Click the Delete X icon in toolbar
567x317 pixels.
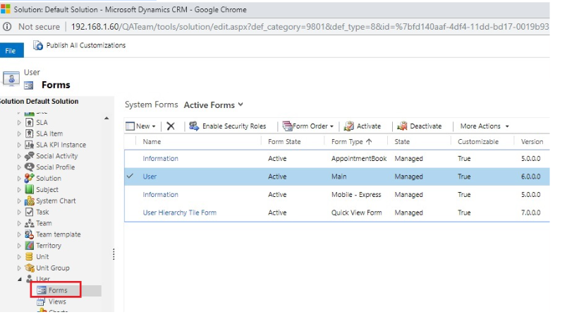pyautogui.click(x=171, y=126)
